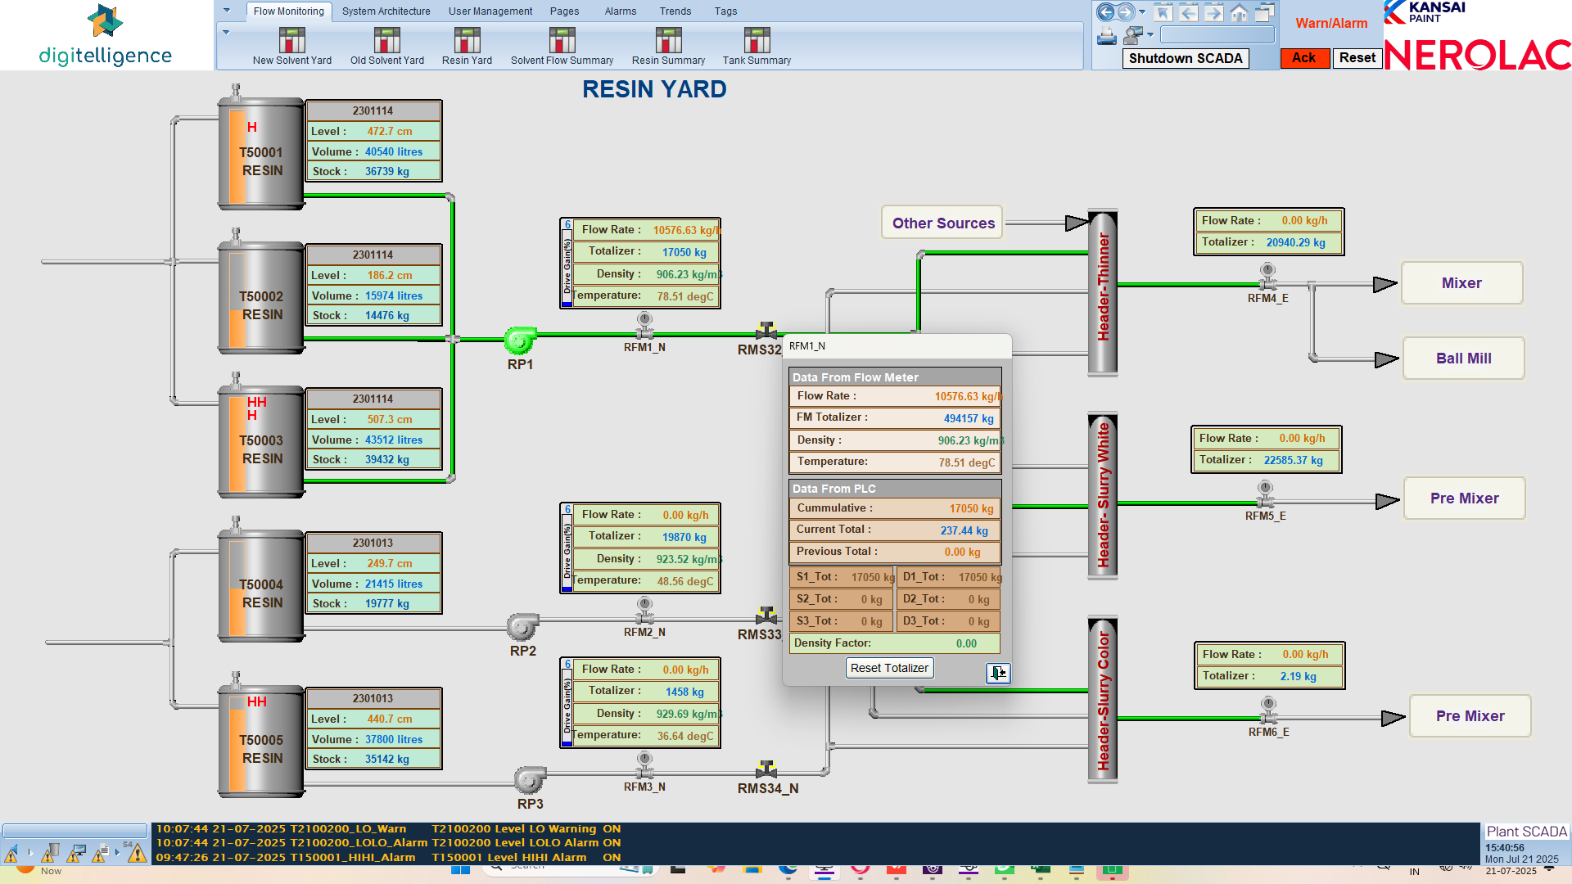Screen dimensions: 1572x884
Task: Open the Alarms menu
Action: (620, 11)
